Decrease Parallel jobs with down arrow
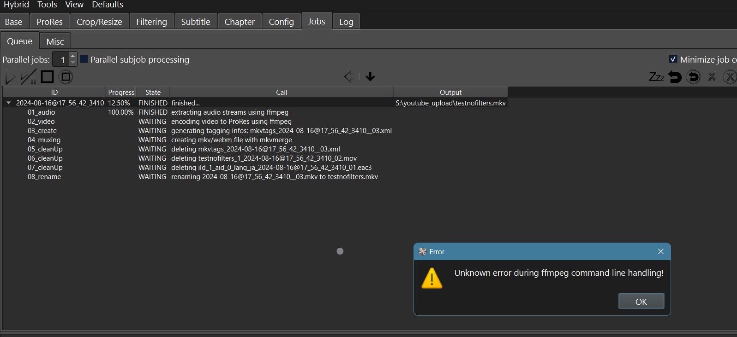Screen dimensions: 737x337 tap(73, 62)
